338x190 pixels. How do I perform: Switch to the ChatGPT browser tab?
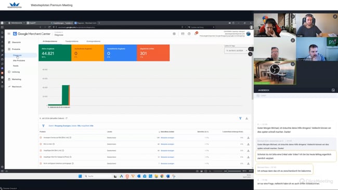(x=33, y=23)
